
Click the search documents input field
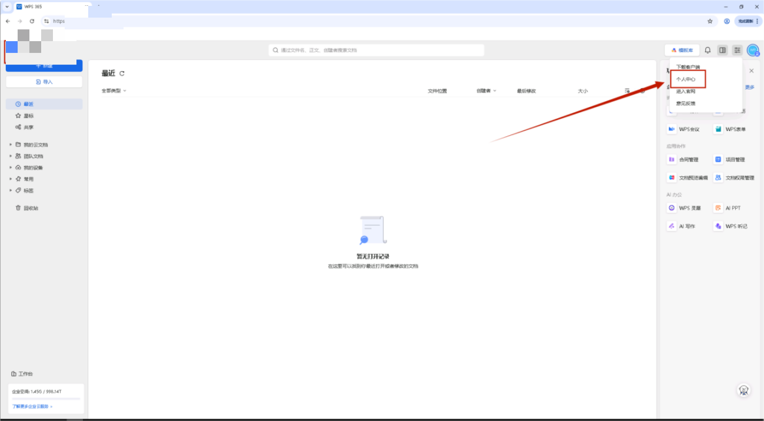pyautogui.click(x=376, y=50)
